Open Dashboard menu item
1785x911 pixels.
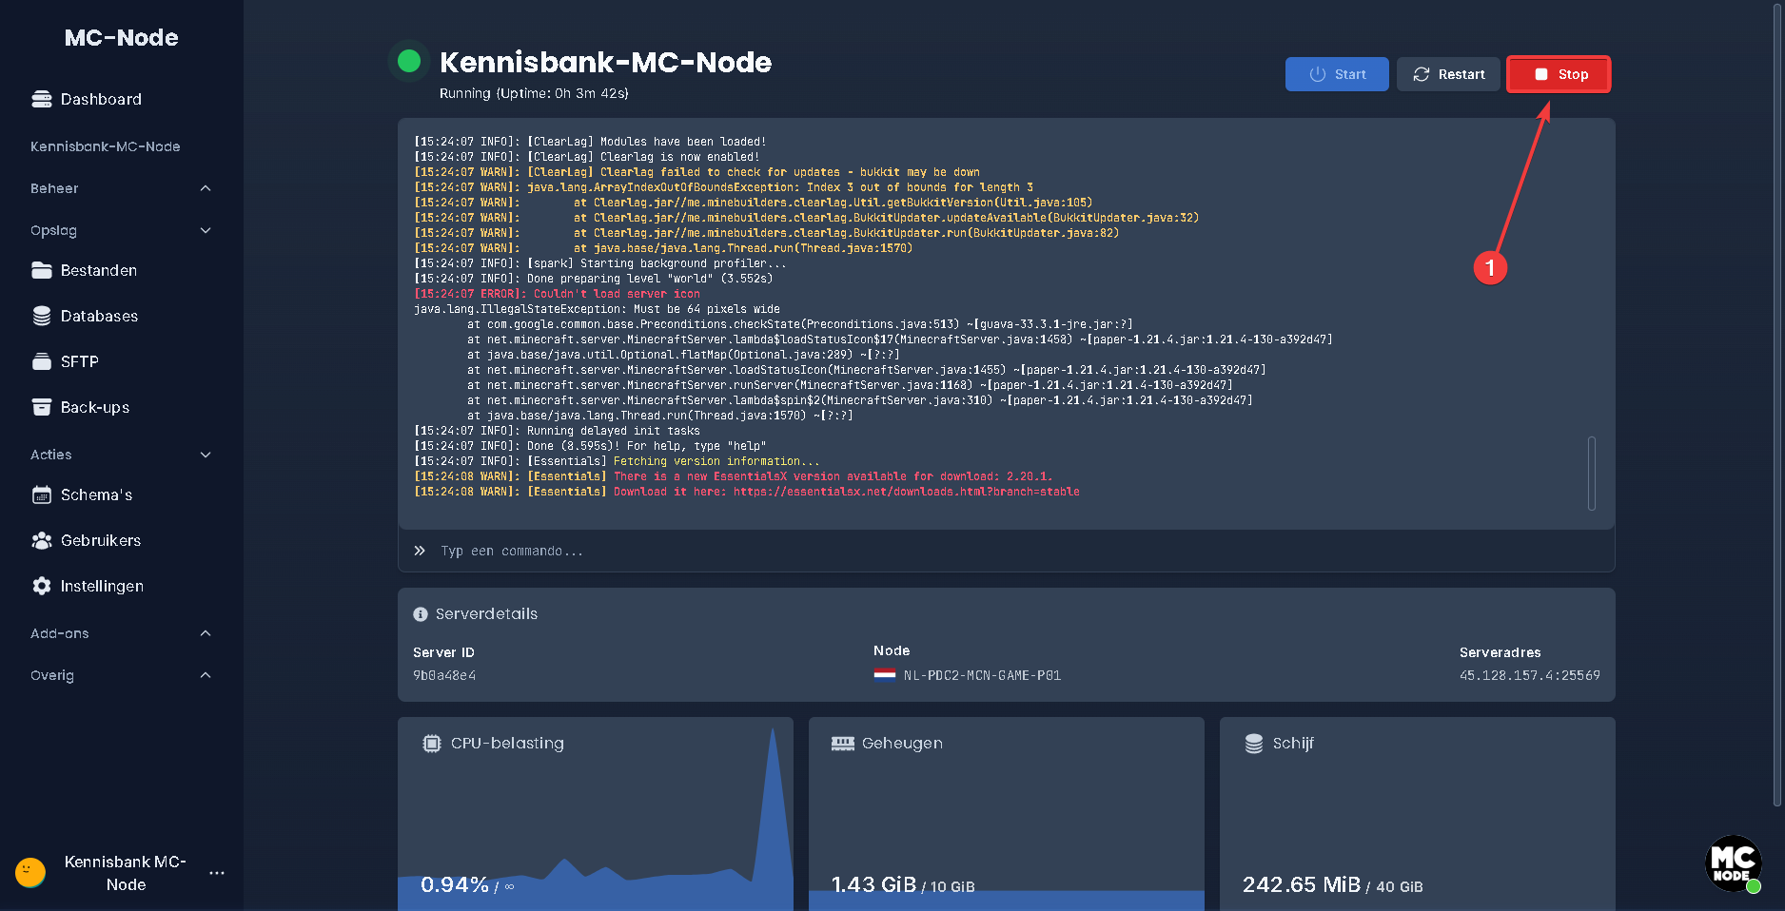[122, 99]
